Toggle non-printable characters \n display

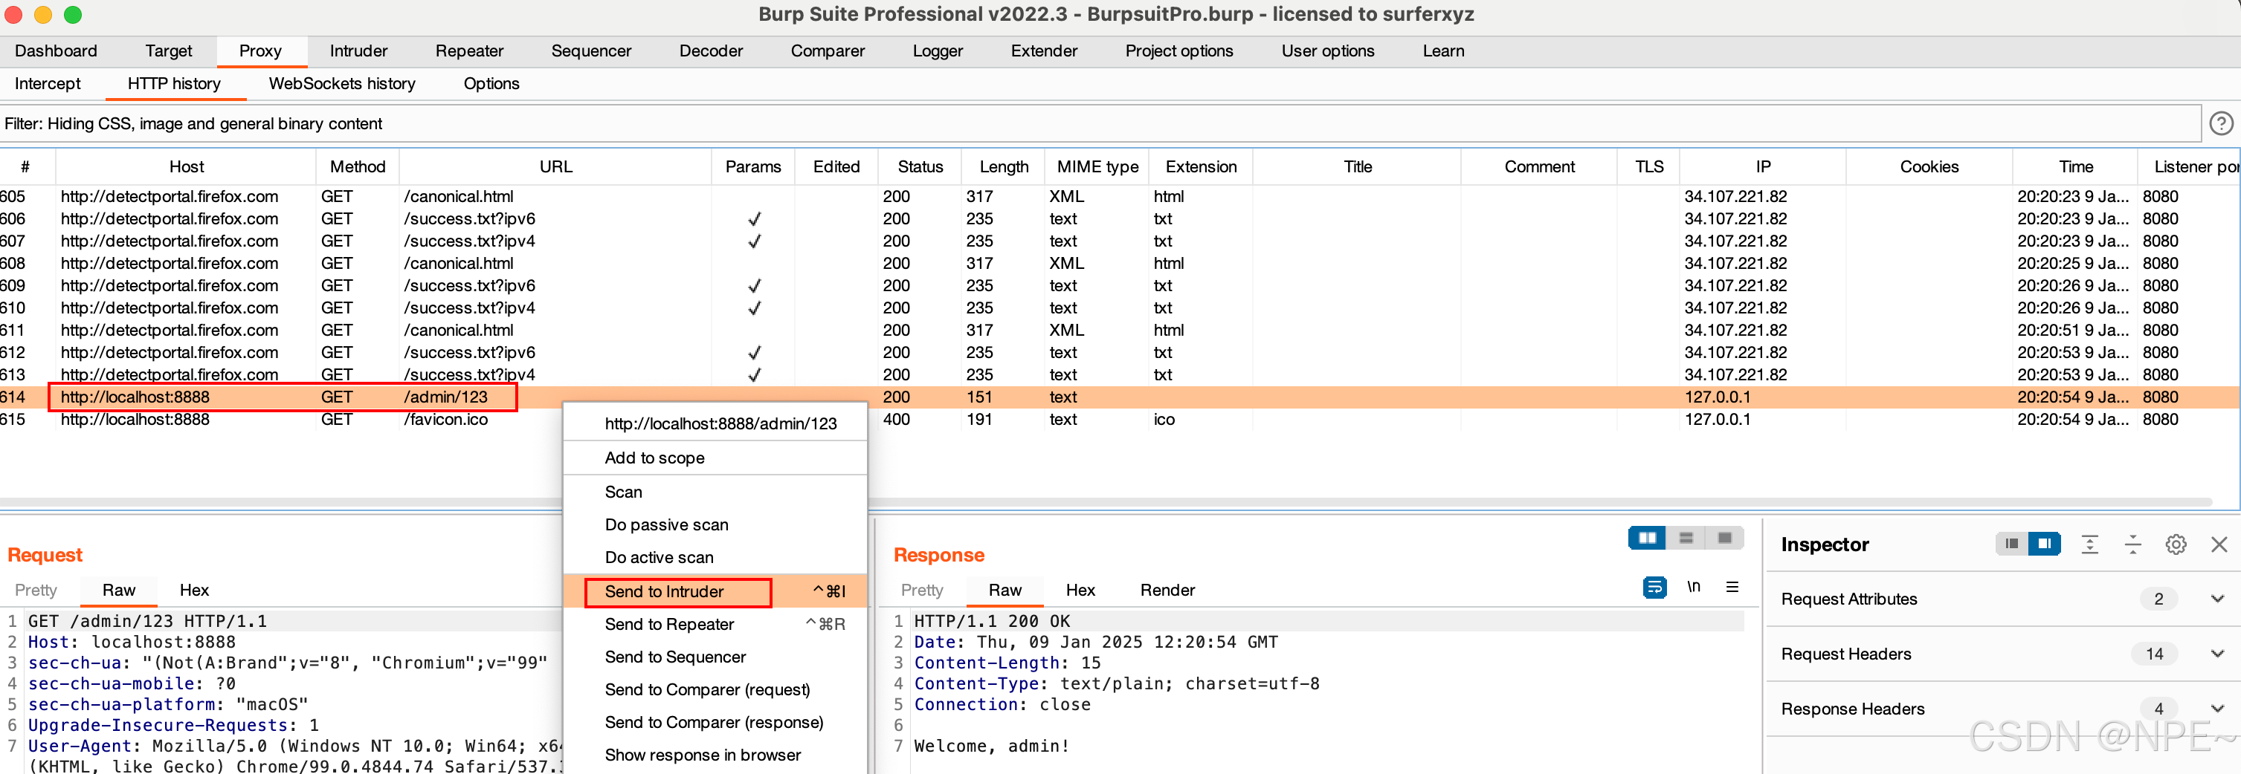pyautogui.click(x=1693, y=588)
